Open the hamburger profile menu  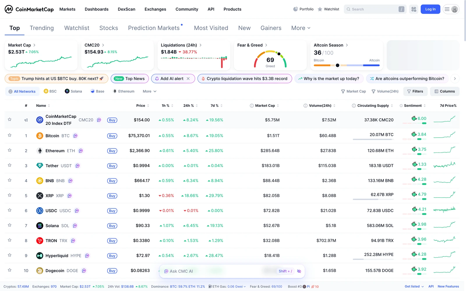click(x=451, y=9)
